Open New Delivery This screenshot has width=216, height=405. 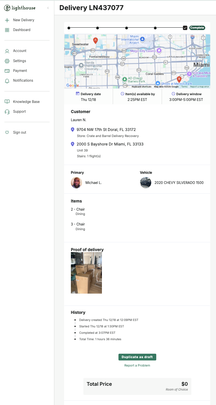24,20
